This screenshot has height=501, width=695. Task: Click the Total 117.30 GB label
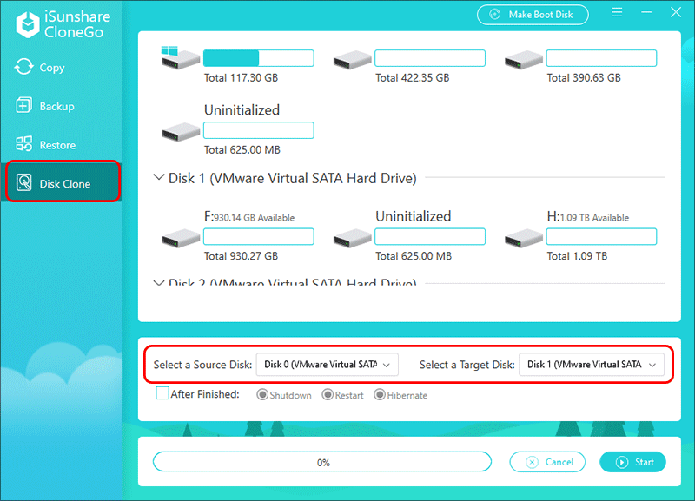coord(241,78)
